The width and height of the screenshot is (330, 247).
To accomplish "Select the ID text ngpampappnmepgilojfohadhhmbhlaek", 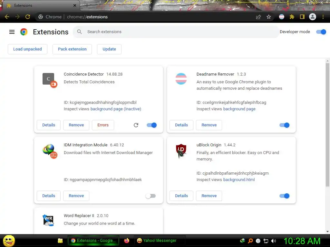I will tap(106, 180).
